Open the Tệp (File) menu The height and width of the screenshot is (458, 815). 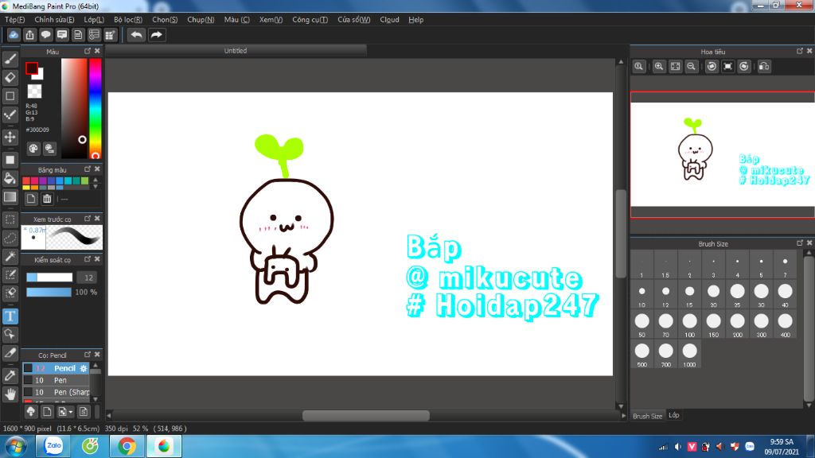pos(14,20)
